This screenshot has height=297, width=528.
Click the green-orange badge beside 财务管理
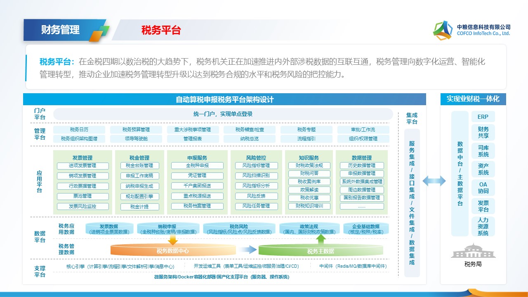pyautogui.click(x=99, y=33)
